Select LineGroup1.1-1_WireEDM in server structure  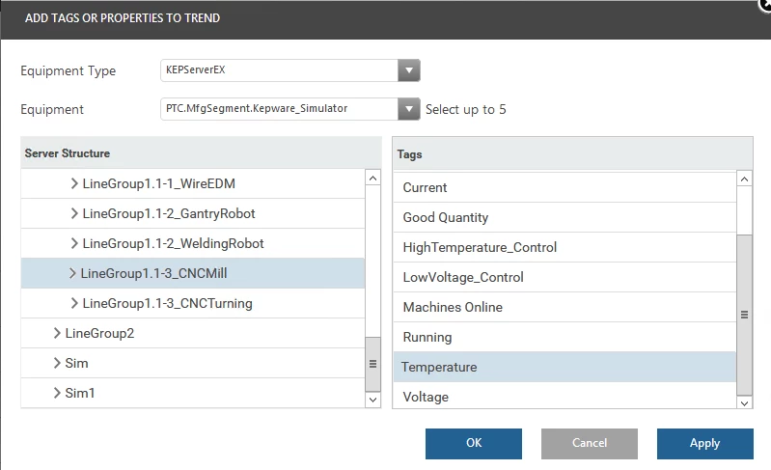pos(193,183)
